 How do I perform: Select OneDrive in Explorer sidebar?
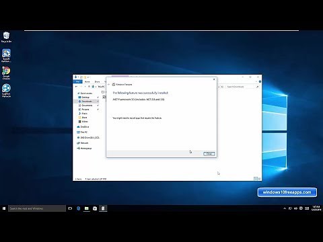(83, 127)
